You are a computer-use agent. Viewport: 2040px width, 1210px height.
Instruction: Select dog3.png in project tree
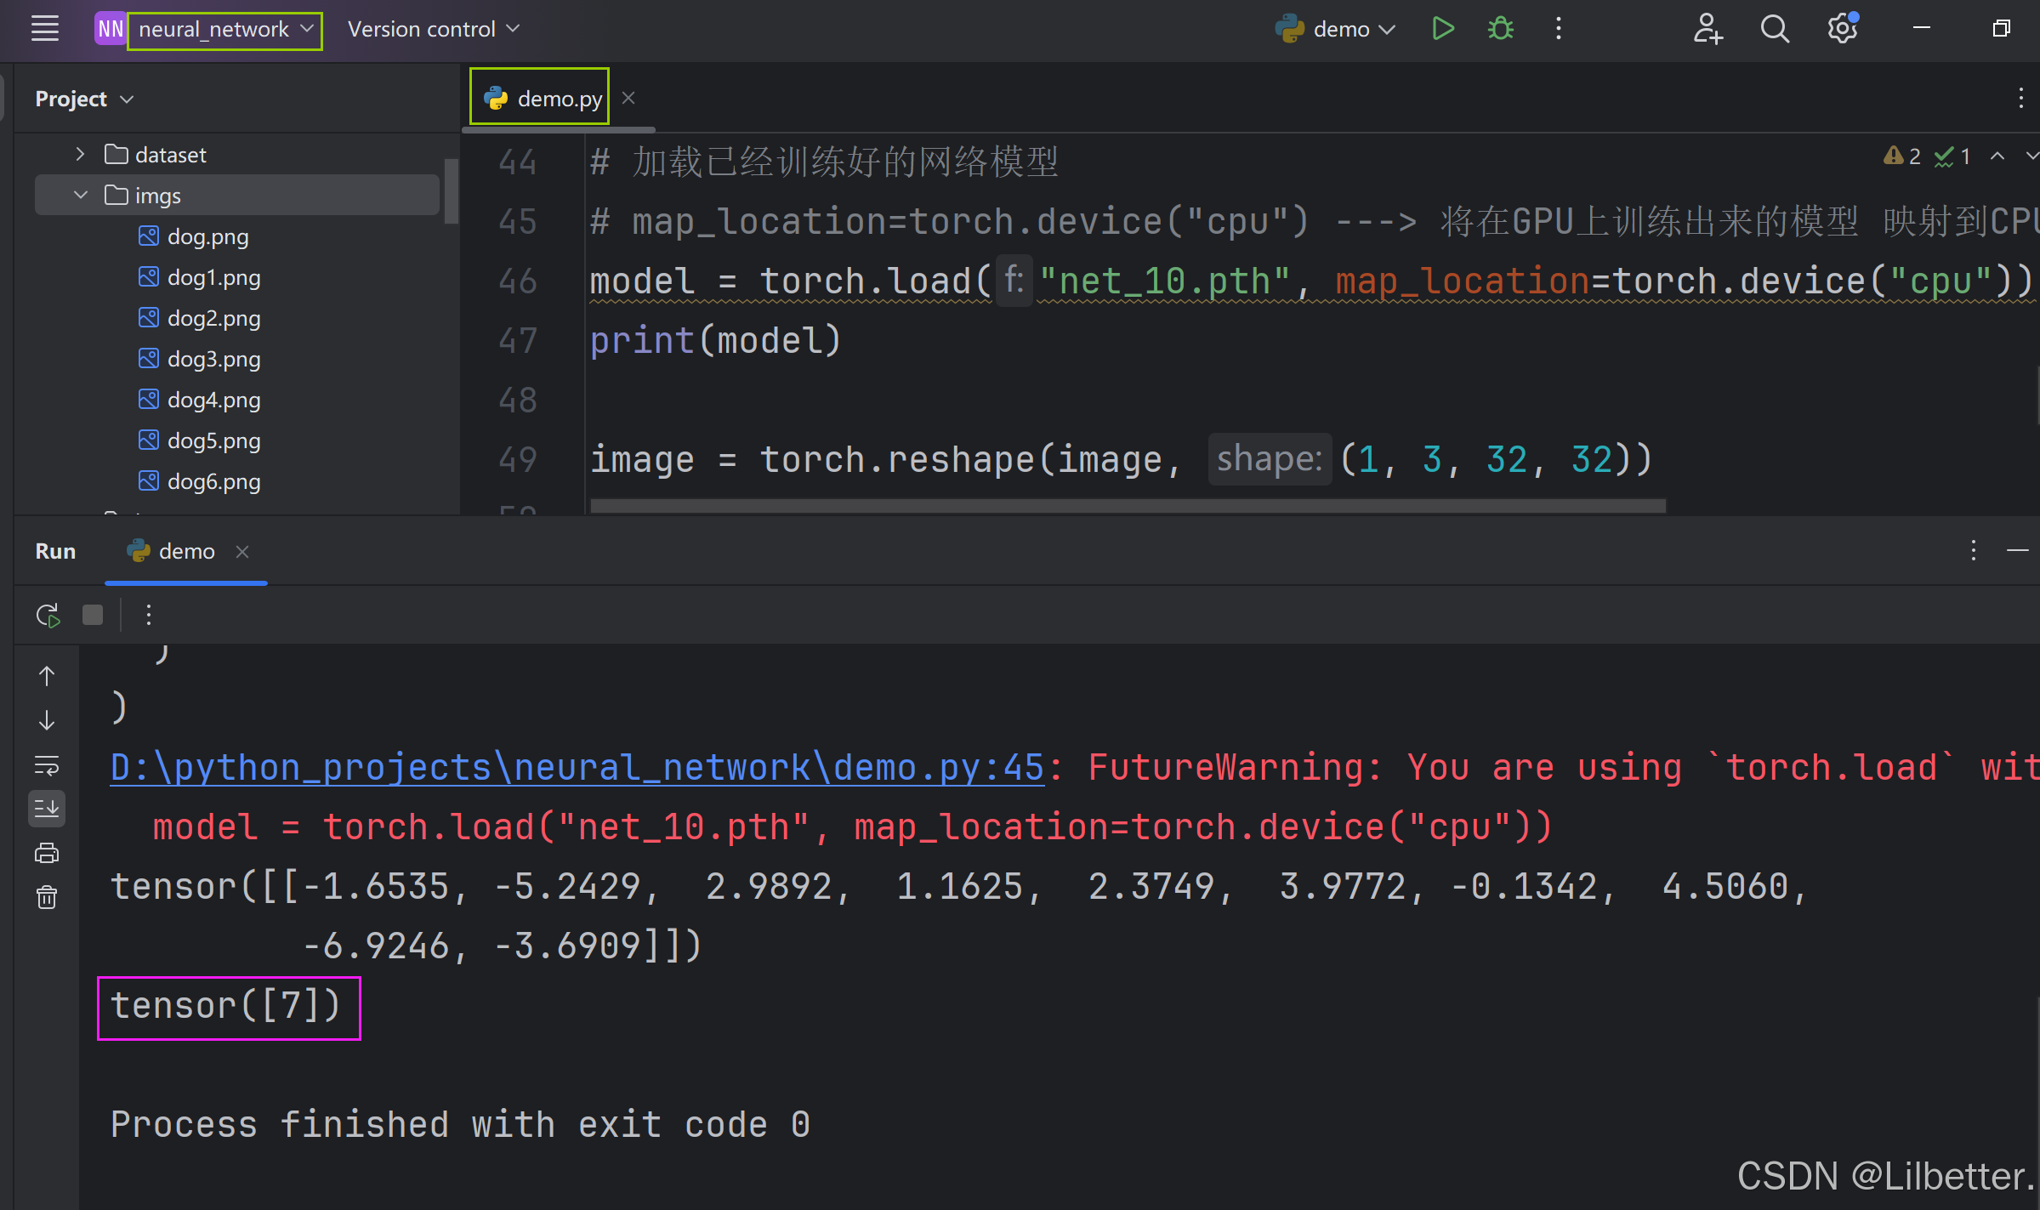[213, 359]
